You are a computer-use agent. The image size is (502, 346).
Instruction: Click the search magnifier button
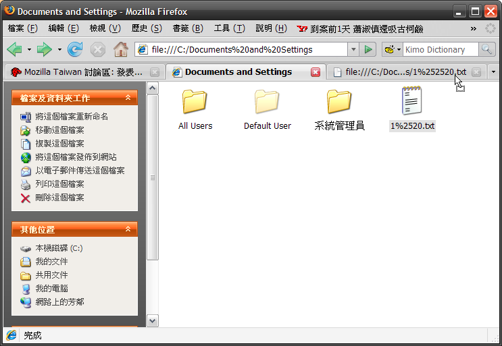click(x=486, y=49)
